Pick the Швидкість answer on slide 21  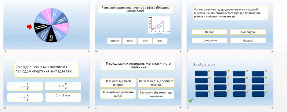click(209, 40)
